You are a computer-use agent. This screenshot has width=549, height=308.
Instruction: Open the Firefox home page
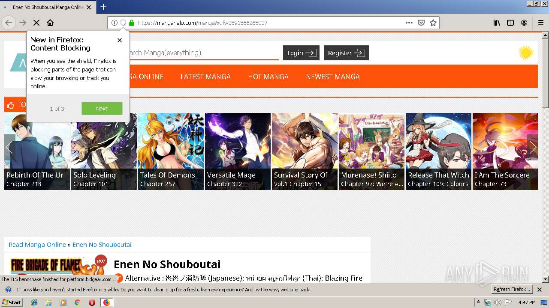[50, 23]
